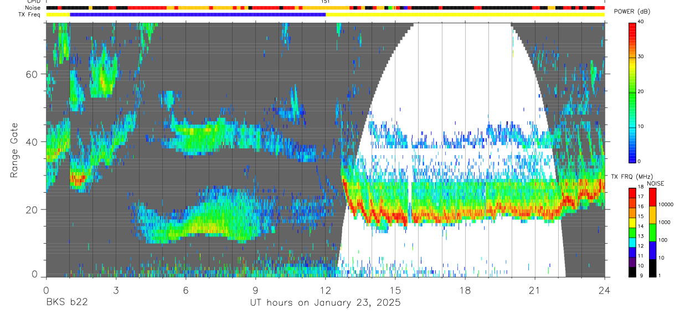Click the 21 tick on UT hours axis
680x314 pixels.
(x=535, y=290)
